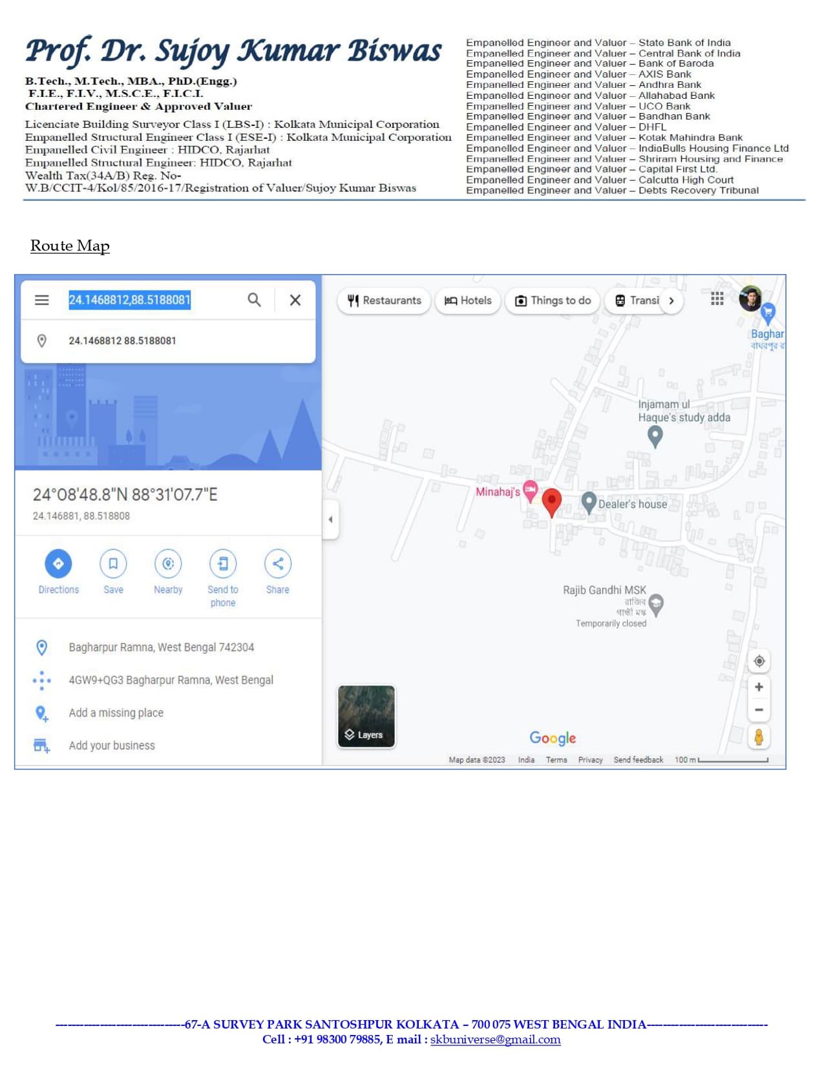Click Add a missing place
Viewport: 824px width, 1066px height.
coord(116,713)
